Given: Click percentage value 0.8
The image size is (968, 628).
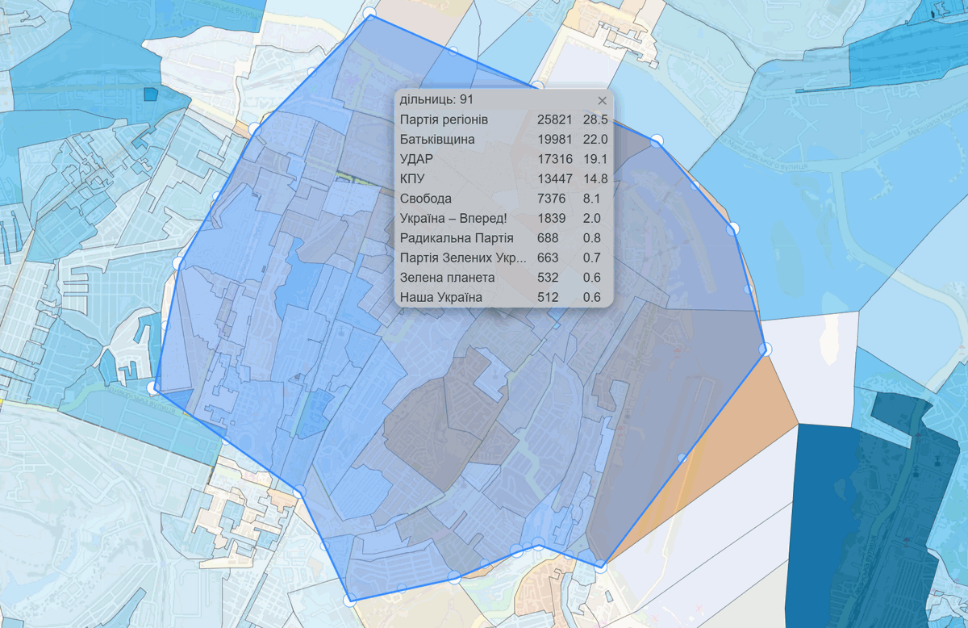Looking at the screenshot, I should pos(591,238).
